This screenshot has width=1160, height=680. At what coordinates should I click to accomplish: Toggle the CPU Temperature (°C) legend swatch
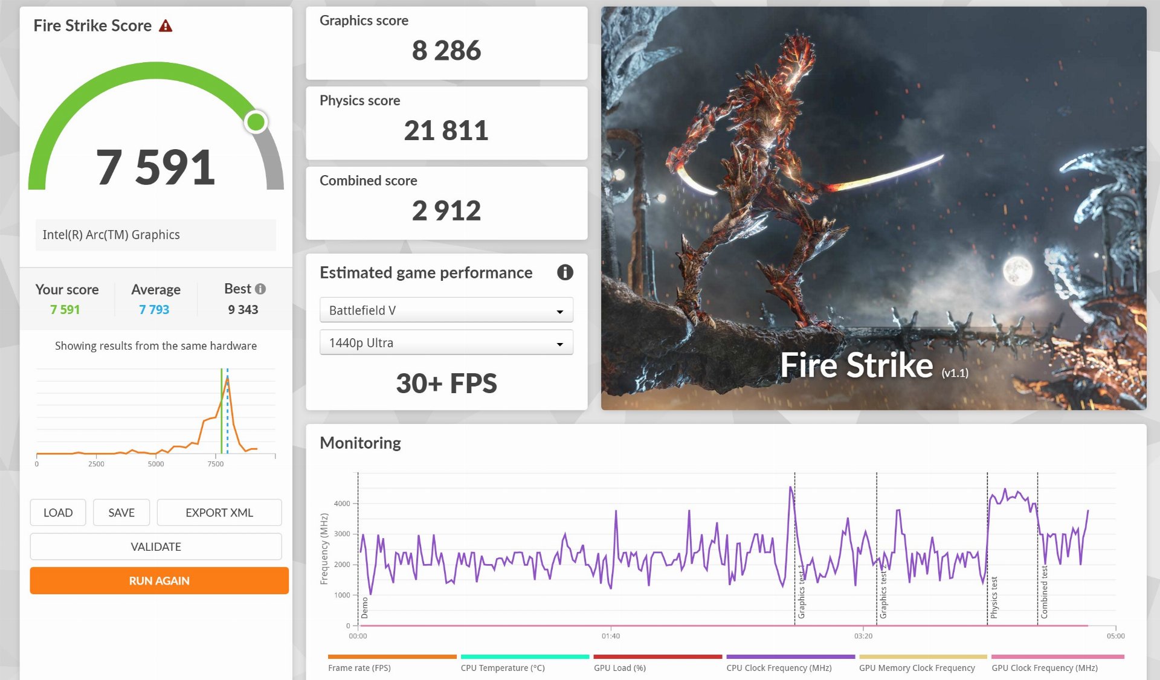(525, 656)
